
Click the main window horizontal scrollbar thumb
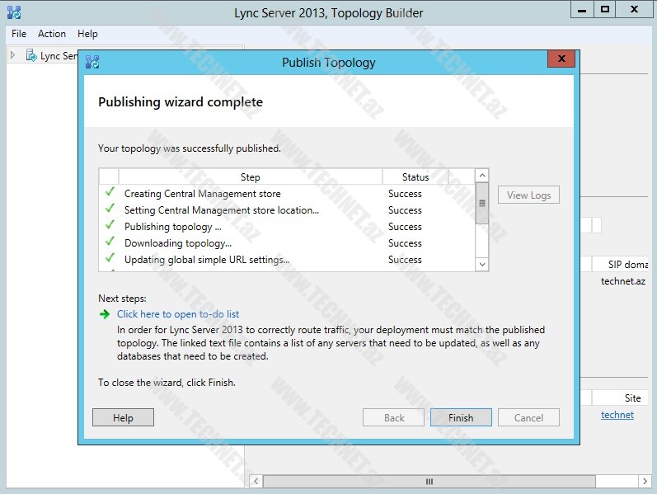tap(429, 482)
